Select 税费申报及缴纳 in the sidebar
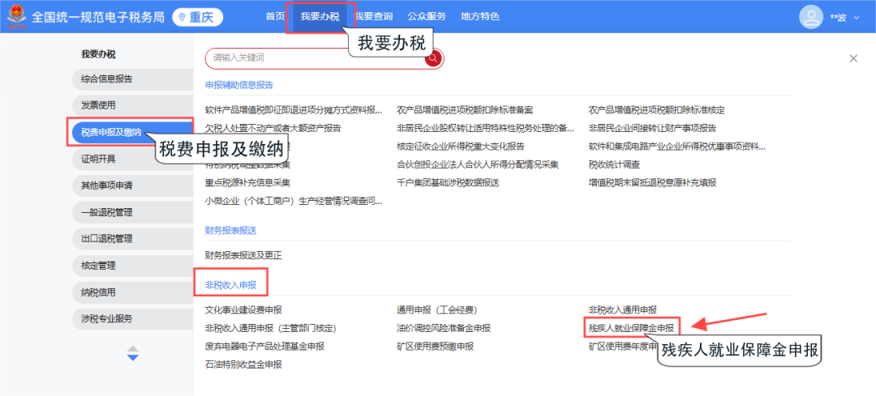The width and height of the screenshot is (876, 396). (132, 132)
